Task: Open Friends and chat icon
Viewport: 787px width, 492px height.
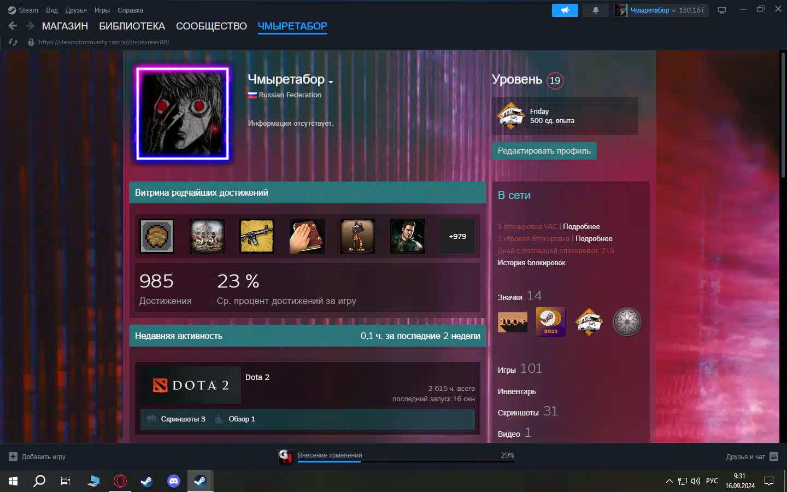Action: click(774, 456)
